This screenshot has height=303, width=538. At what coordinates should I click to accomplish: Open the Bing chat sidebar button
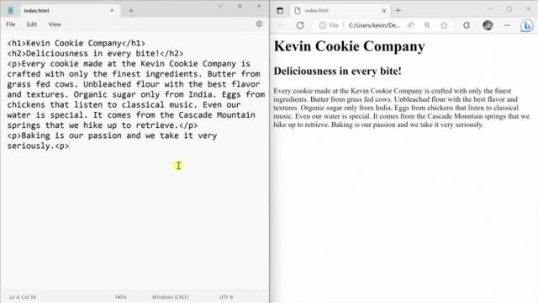click(x=527, y=25)
